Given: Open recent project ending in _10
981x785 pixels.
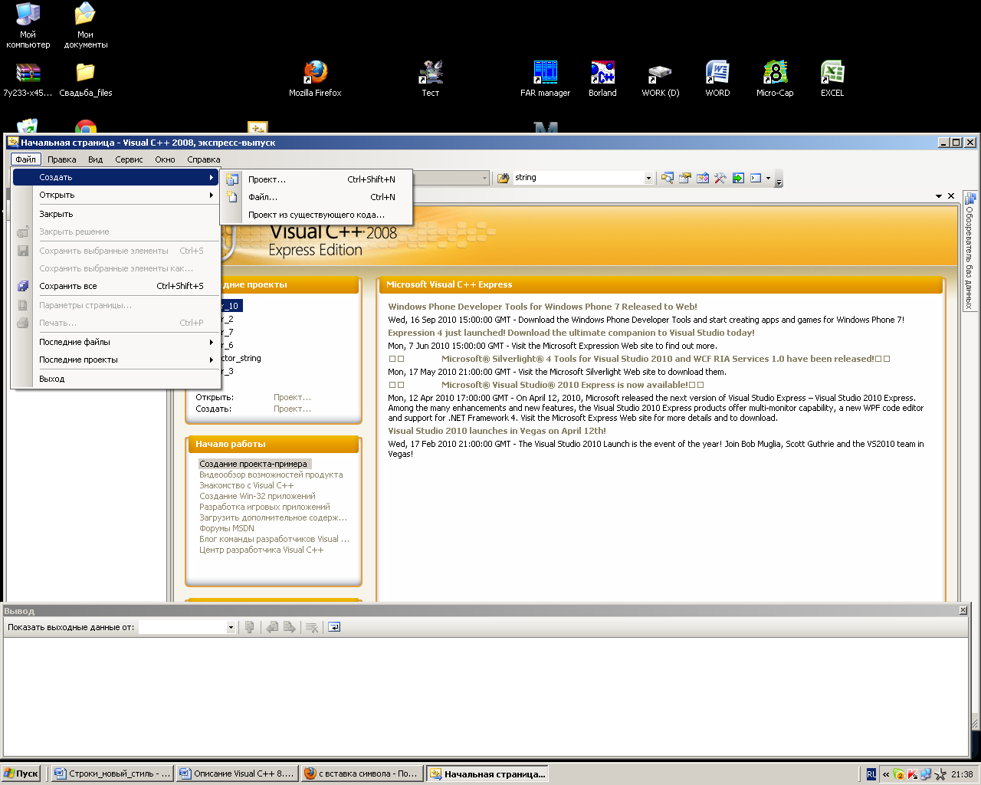Looking at the screenshot, I should click(231, 306).
